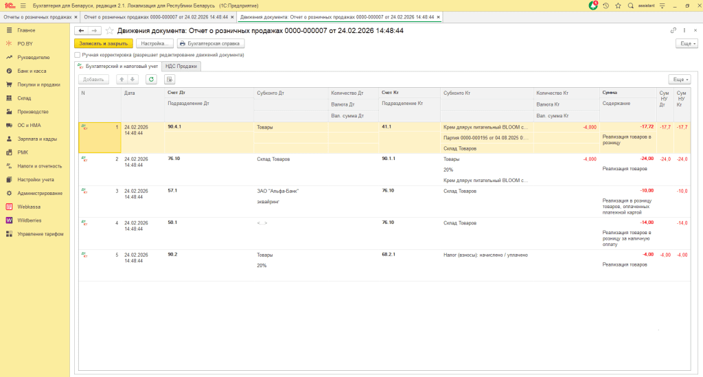This screenshot has height=377, width=703.
Task: Enable the Ручная корректировка checkbox
Action: [78, 54]
